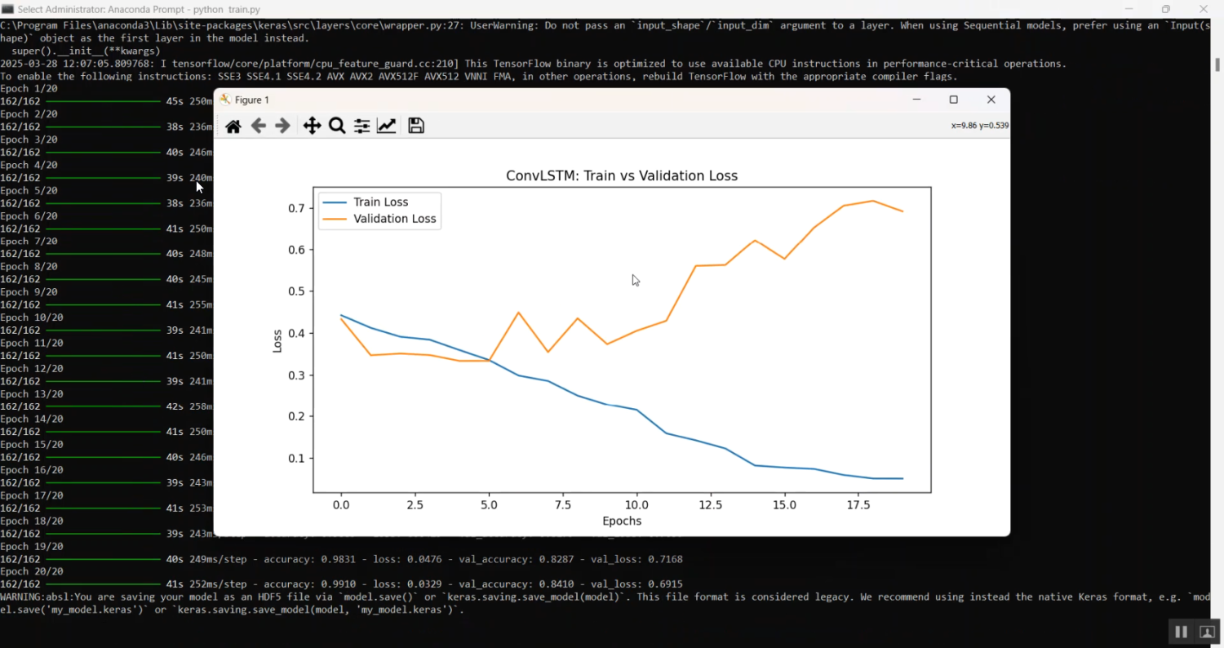This screenshot has width=1224, height=648.
Task: Click the Train Loss legend entry
Action: point(380,202)
